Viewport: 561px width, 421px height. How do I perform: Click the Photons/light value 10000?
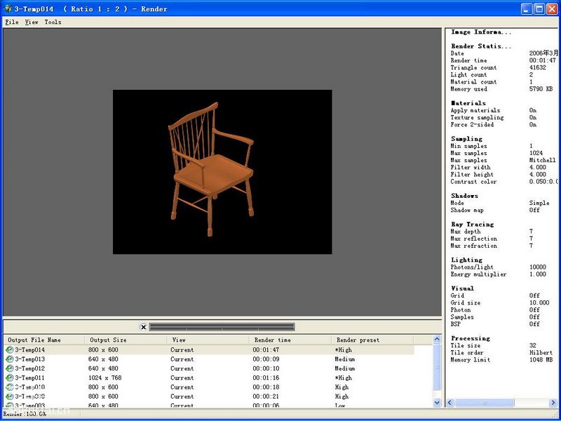click(538, 267)
